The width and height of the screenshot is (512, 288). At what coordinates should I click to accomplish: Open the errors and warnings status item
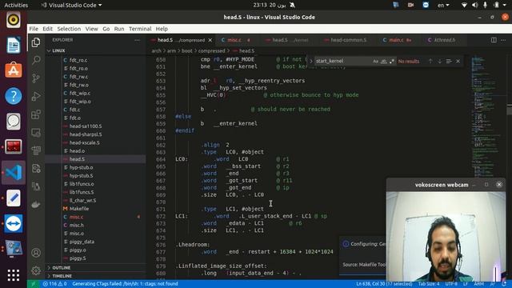tap(55, 284)
